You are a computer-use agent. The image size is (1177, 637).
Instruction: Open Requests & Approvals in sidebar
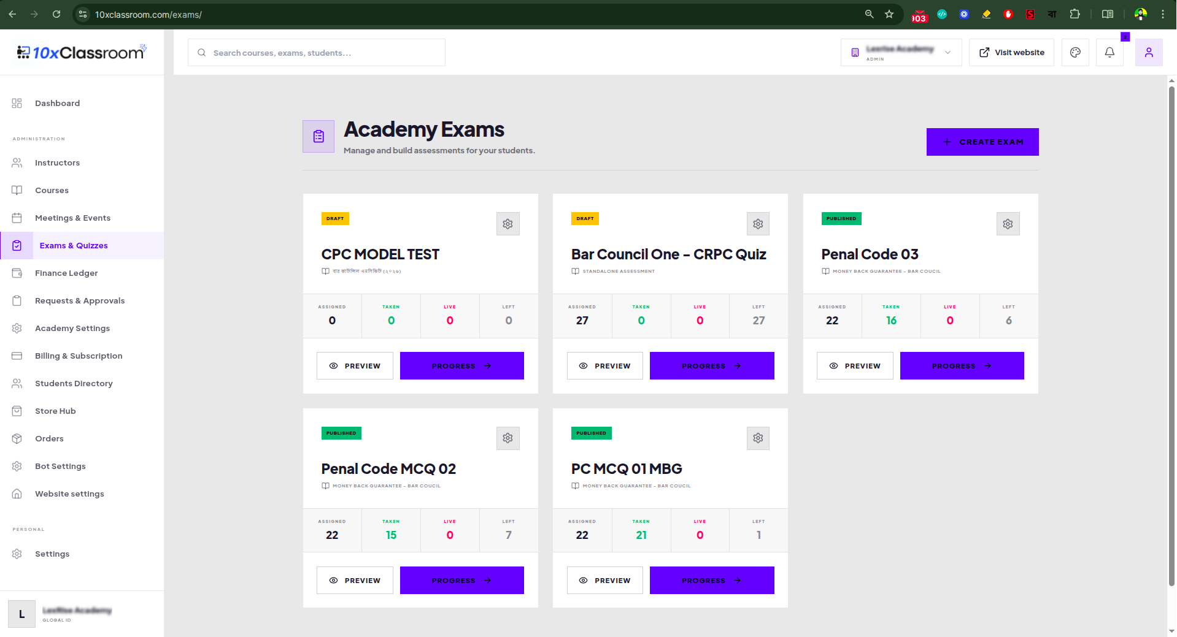82,300
